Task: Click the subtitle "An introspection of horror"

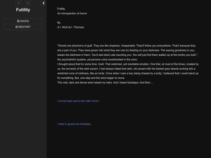Action: tap(72, 13)
